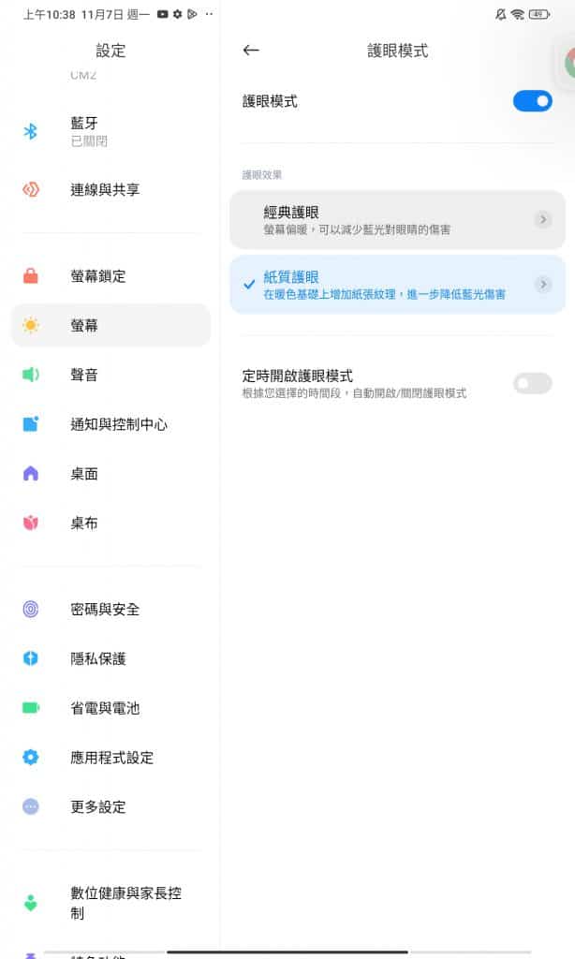Go back with the arrow button

point(251,51)
